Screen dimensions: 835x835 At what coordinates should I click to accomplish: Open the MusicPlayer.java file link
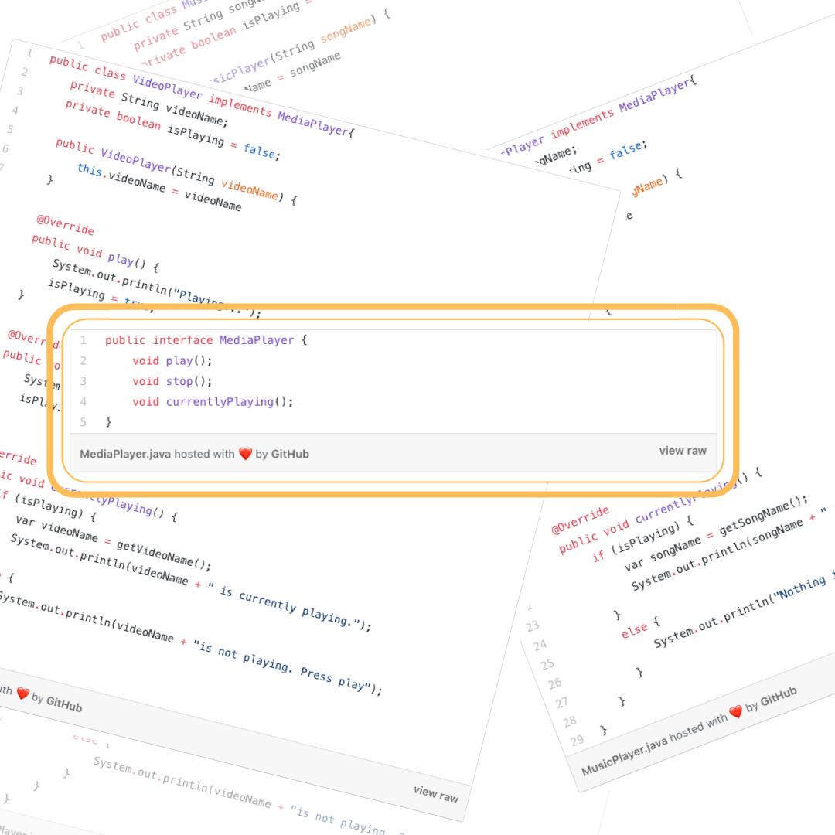point(624,756)
